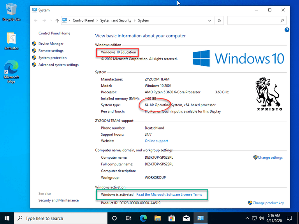Go to Control Panel Home
The width and height of the screenshot is (299, 224).
55,33
